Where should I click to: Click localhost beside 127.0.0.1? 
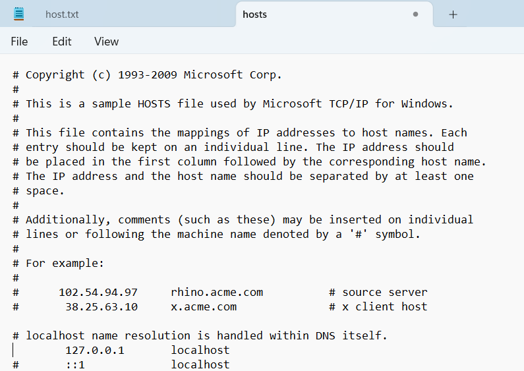pyautogui.click(x=200, y=351)
